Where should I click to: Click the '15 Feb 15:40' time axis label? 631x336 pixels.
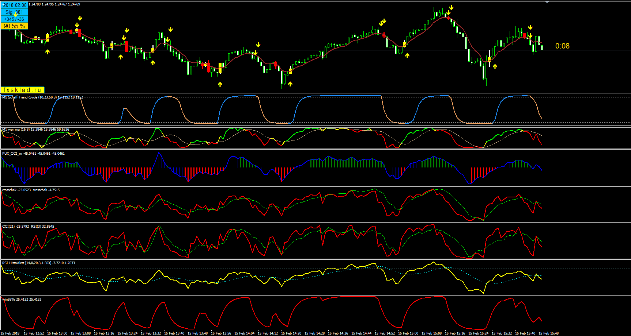(525, 333)
